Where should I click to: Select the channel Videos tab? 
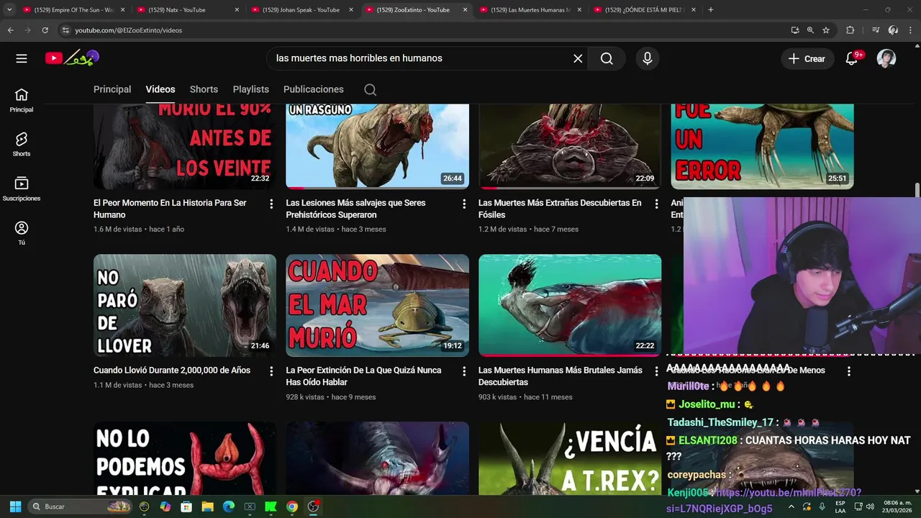coord(160,89)
